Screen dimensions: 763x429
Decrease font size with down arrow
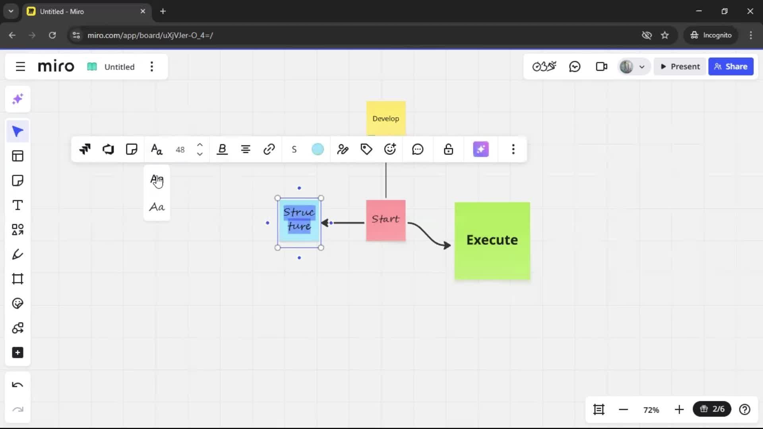[200, 154]
